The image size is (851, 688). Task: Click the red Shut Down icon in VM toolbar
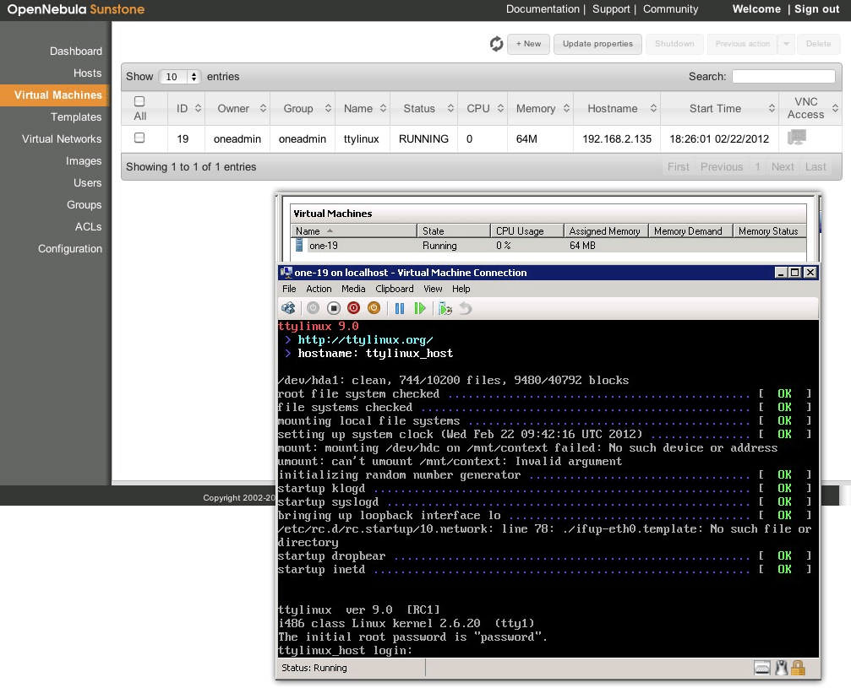[x=354, y=308]
